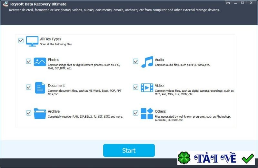Click the Video film strip icon
This screenshot has height=168, width=258.
pyautogui.click(x=147, y=88)
